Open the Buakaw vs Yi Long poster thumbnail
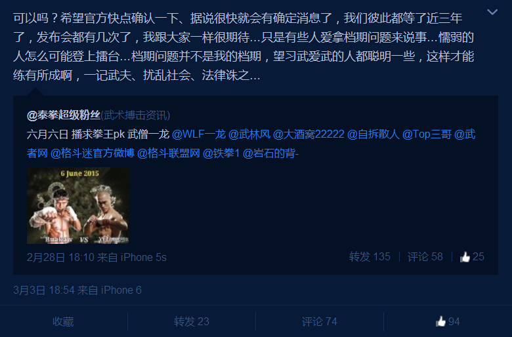The width and height of the screenshot is (512, 337). (x=78, y=205)
